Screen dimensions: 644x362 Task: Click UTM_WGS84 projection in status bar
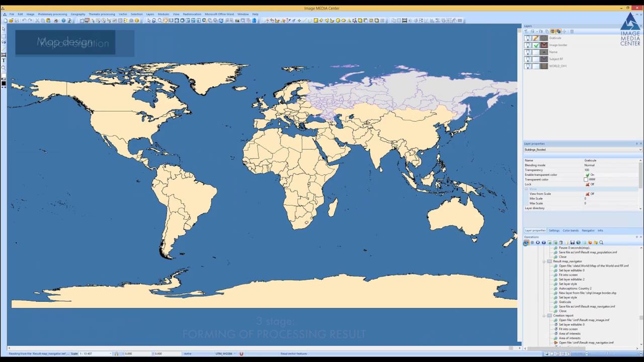click(224, 353)
